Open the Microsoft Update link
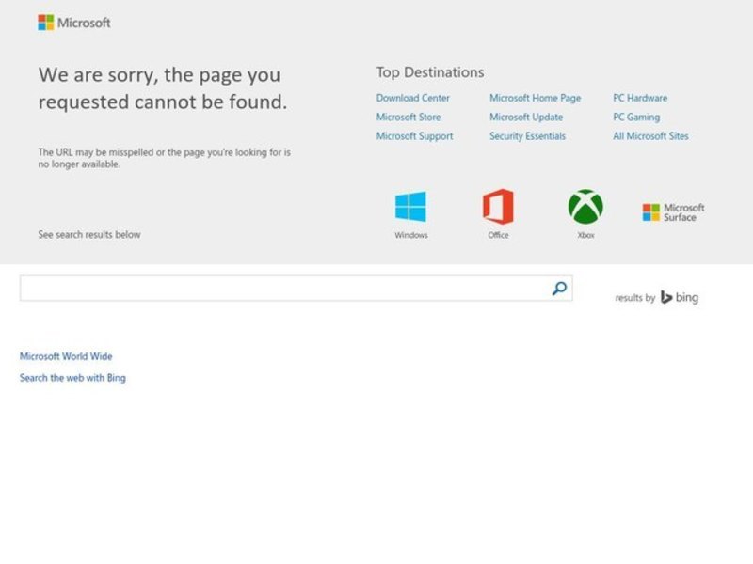The image size is (753, 564). tap(526, 117)
